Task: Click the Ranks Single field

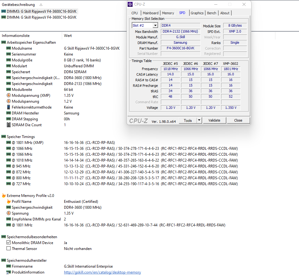Action: (x=235, y=42)
